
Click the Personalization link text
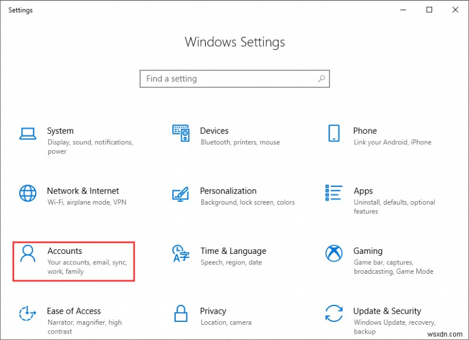(229, 191)
